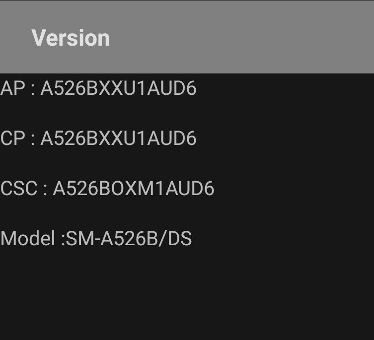
Task: Click the Model label text
Action: (28, 238)
